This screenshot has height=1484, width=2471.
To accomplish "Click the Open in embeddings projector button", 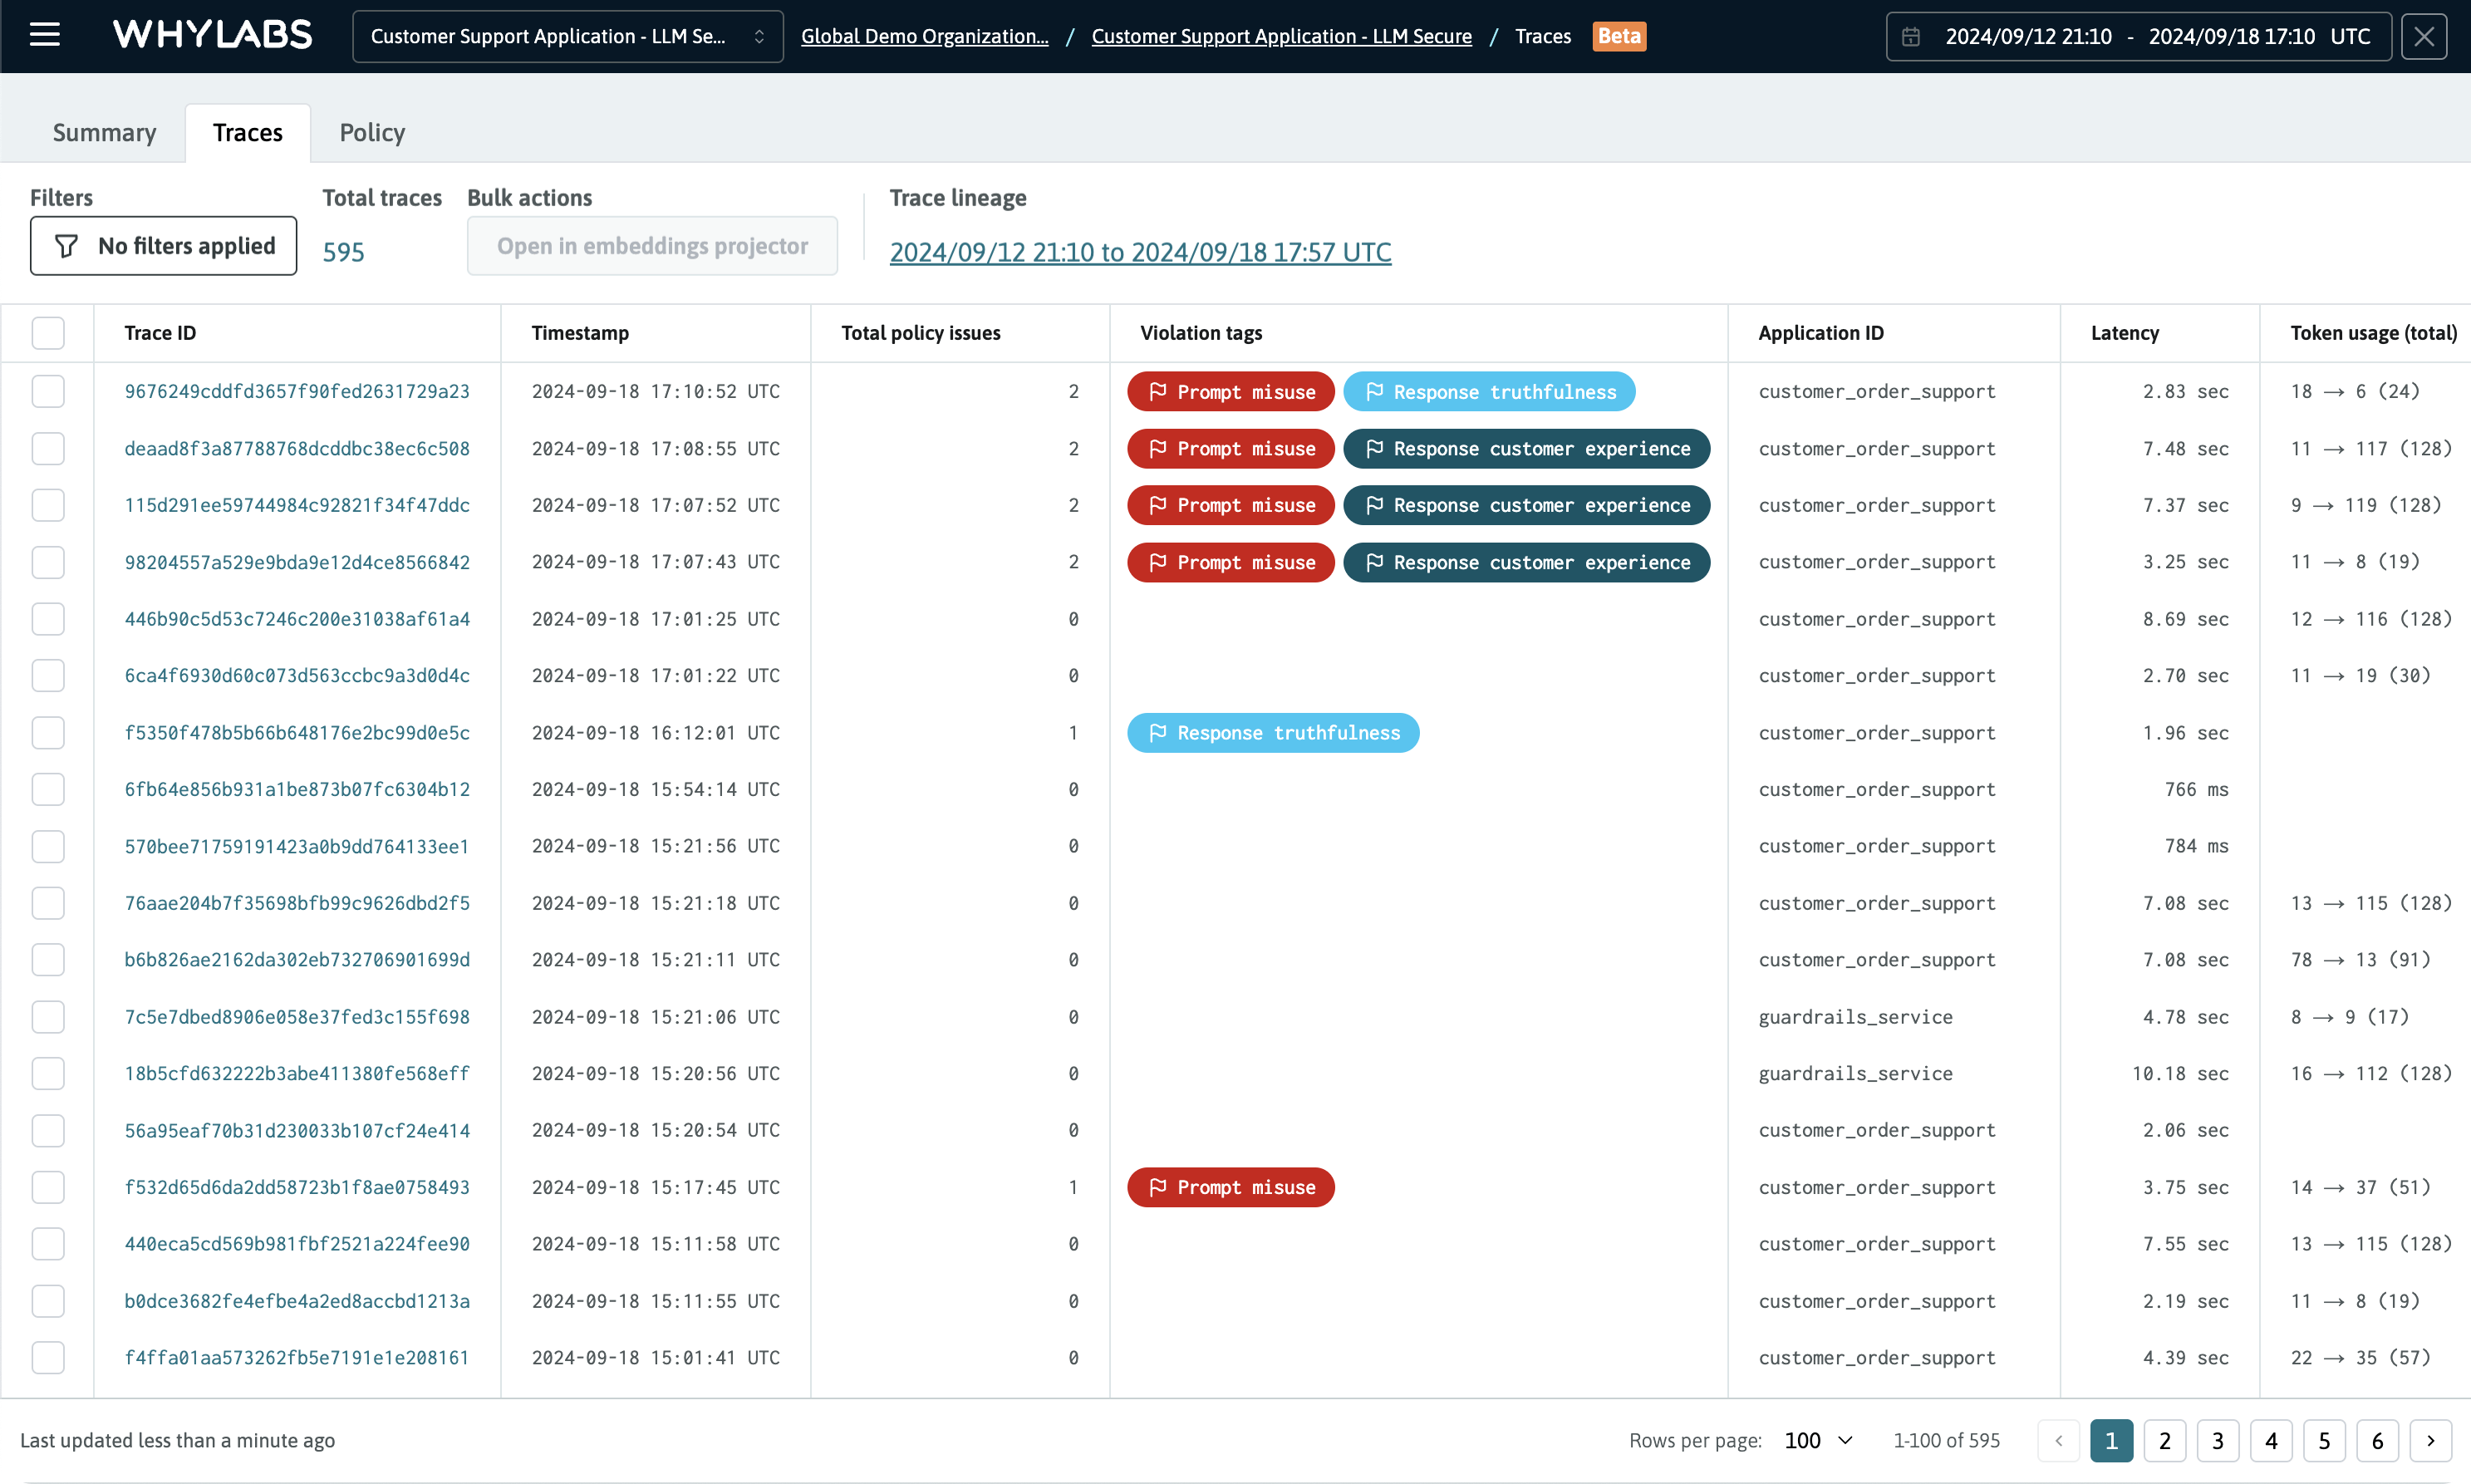I will coord(651,245).
